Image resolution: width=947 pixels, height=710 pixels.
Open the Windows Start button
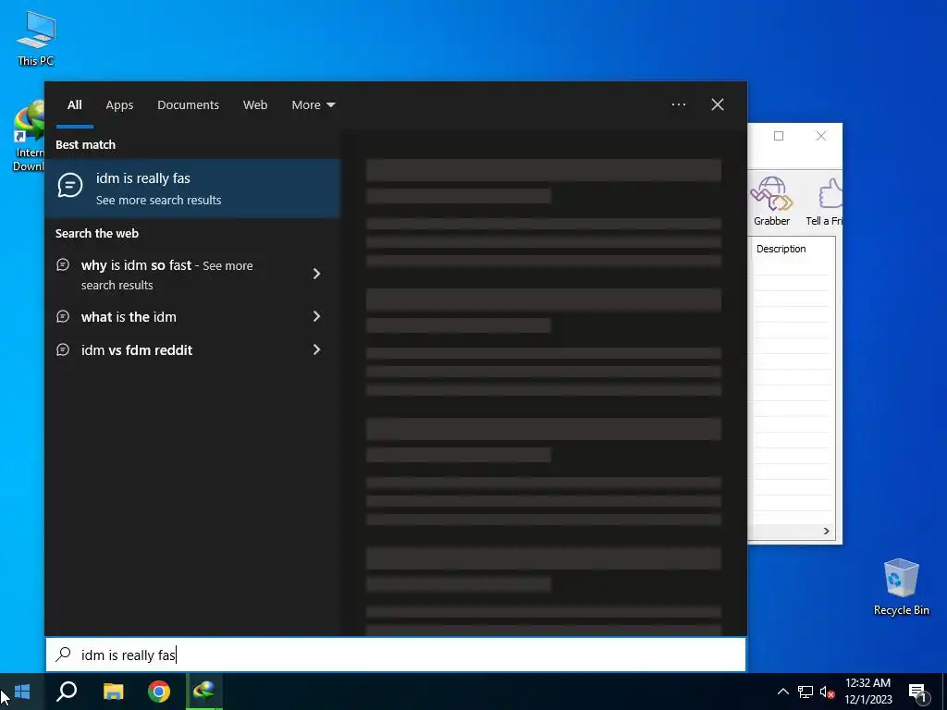click(22, 692)
